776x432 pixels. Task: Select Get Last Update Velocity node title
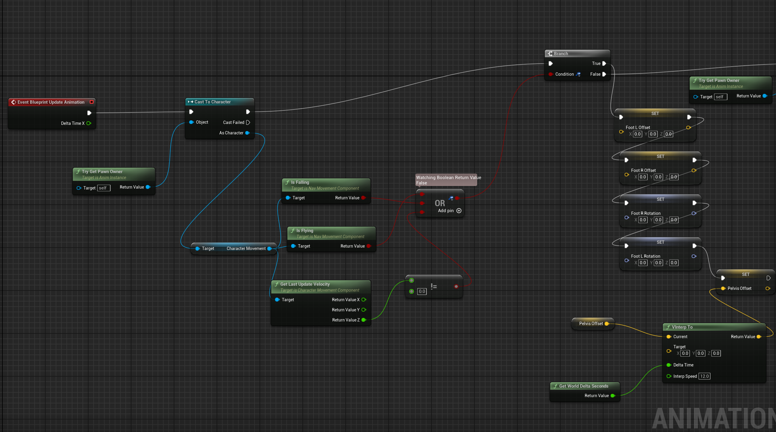[305, 284]
